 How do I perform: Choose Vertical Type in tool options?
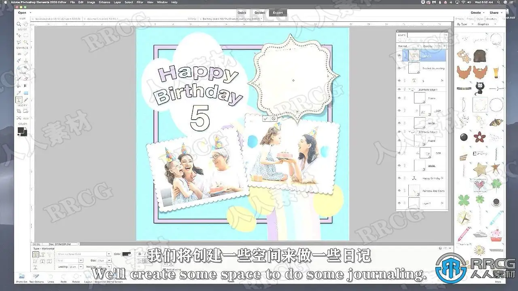coord(43,255)
